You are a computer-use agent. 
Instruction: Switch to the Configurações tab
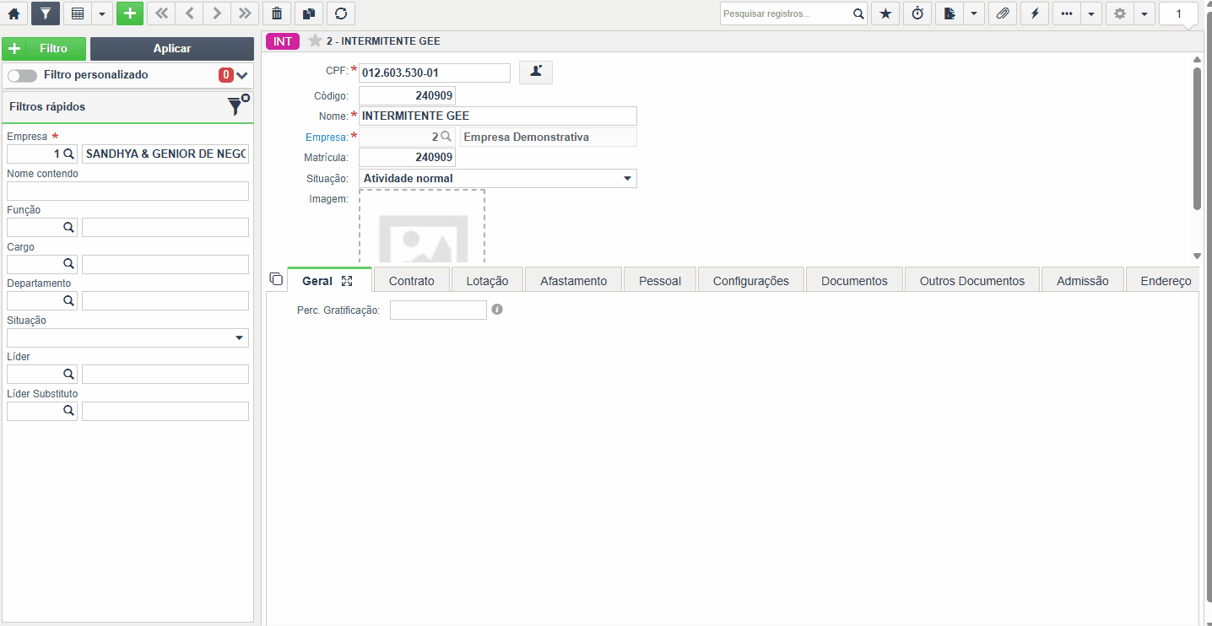751,281
